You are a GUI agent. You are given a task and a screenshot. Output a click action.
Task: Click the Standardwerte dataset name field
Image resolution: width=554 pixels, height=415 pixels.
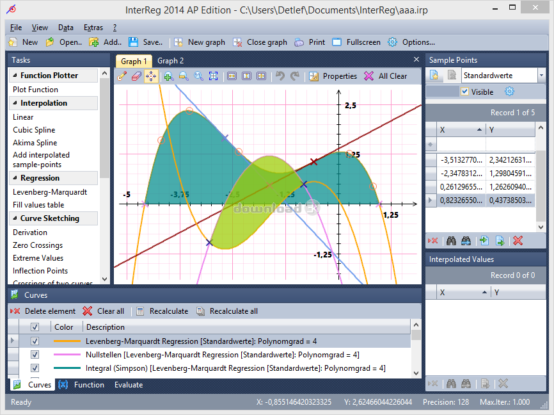point(499,76)
